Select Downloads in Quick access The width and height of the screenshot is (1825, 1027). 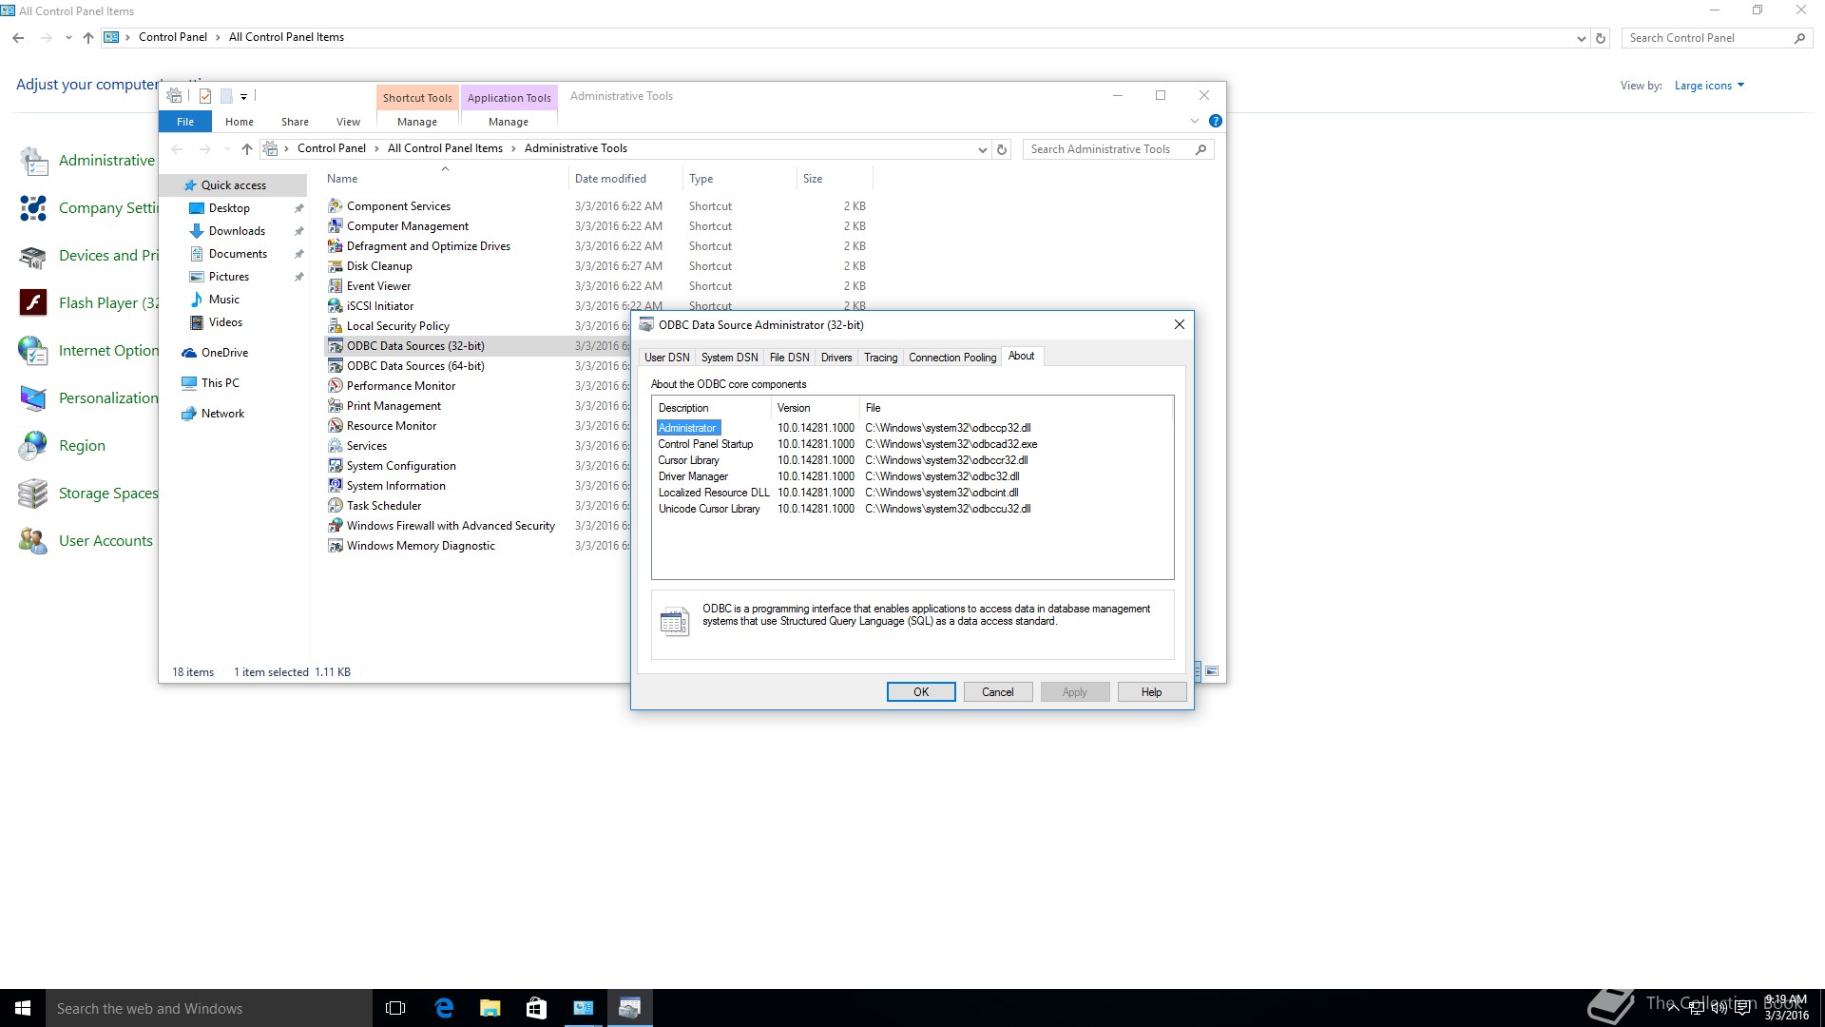pos(237,231)
